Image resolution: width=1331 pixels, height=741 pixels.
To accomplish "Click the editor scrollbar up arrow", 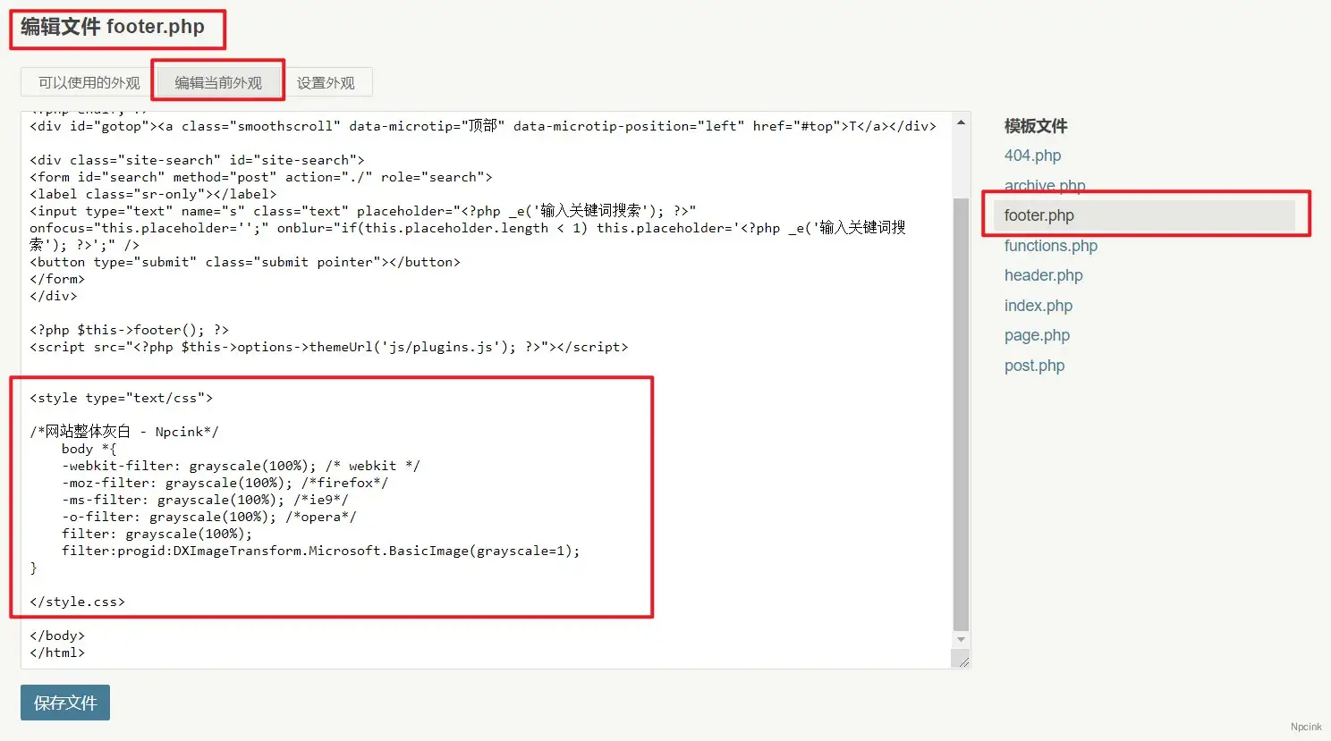I will [961, 122].
